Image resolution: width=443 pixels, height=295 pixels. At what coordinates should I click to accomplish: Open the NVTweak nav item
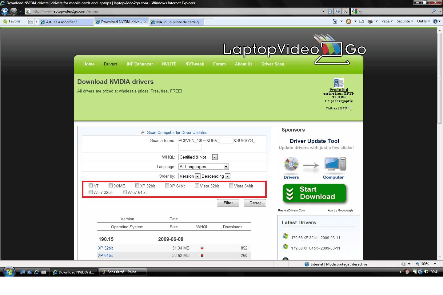pos(195,64)
